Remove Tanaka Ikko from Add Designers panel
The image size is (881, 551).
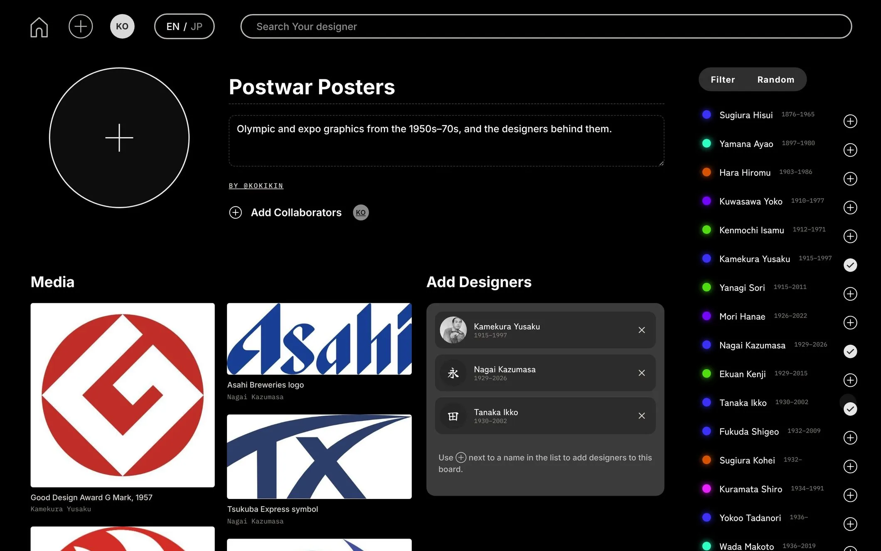click(x=642, y=416)
